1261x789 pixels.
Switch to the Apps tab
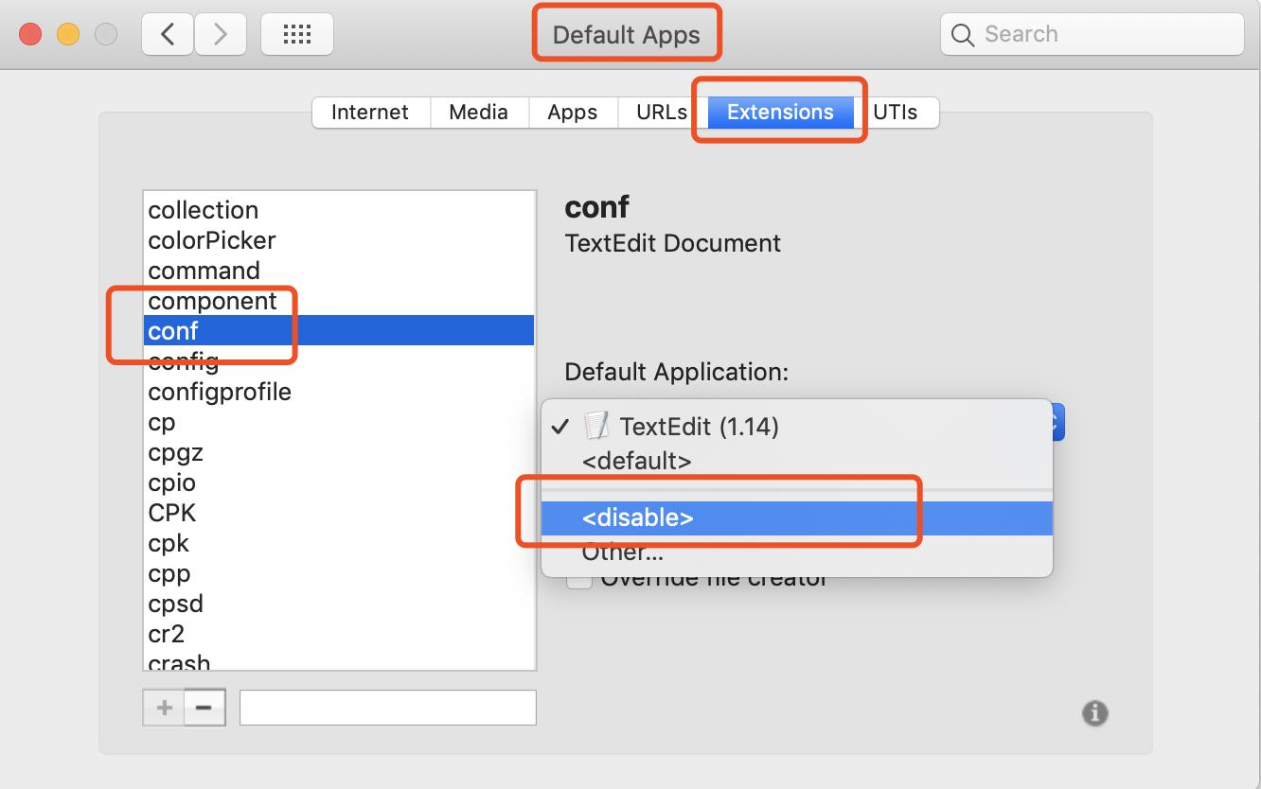coord(573,112)
